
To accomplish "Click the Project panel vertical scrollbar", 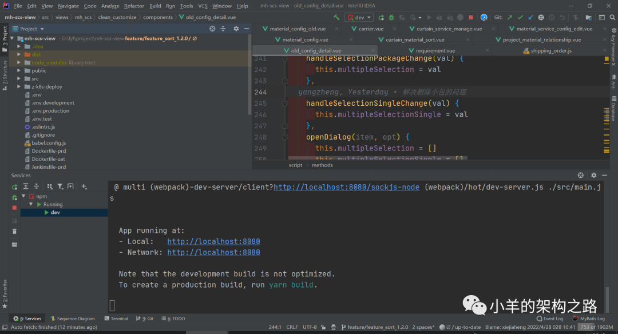I will click(x=249, y=75).
